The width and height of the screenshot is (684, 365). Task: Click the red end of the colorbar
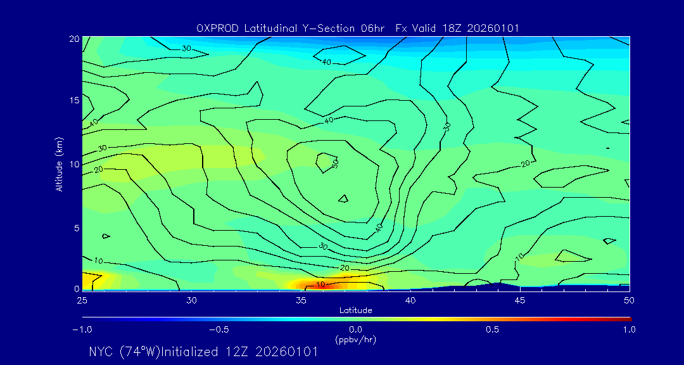point(627,319)
